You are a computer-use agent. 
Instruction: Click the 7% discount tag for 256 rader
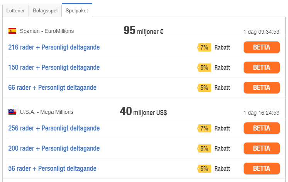coord(204,128)
